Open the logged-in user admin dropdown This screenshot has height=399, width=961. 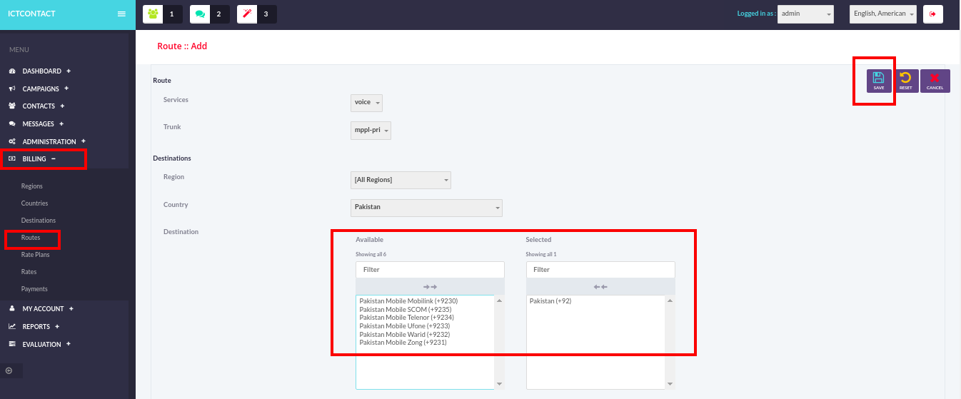(x=805, y=14)
